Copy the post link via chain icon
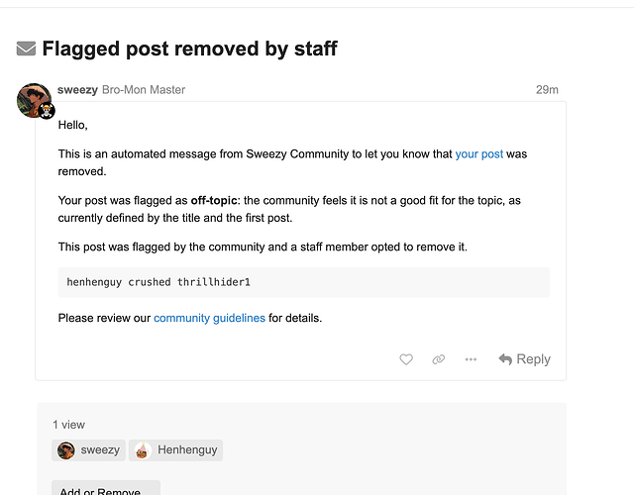The width and height of the screenshot is (634, 495). [439, 359]
